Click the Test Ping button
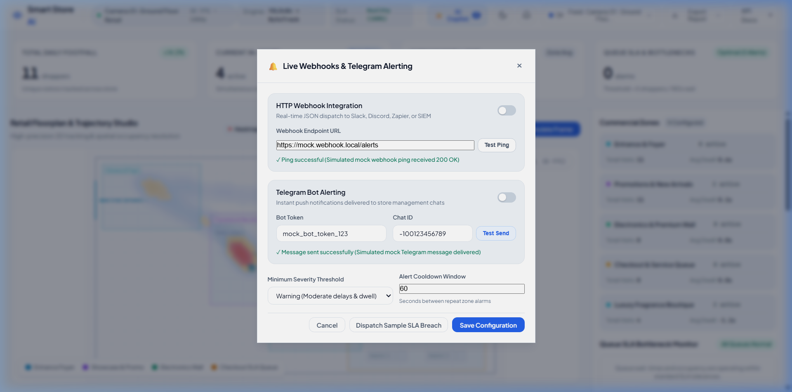The image size is (792, 392). (x=497, y=145)
